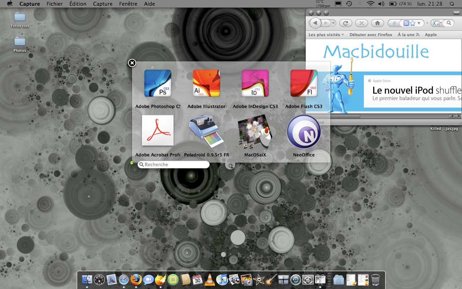Open the bold Capture application menu

pyautogui.click(x=30, y=4)
